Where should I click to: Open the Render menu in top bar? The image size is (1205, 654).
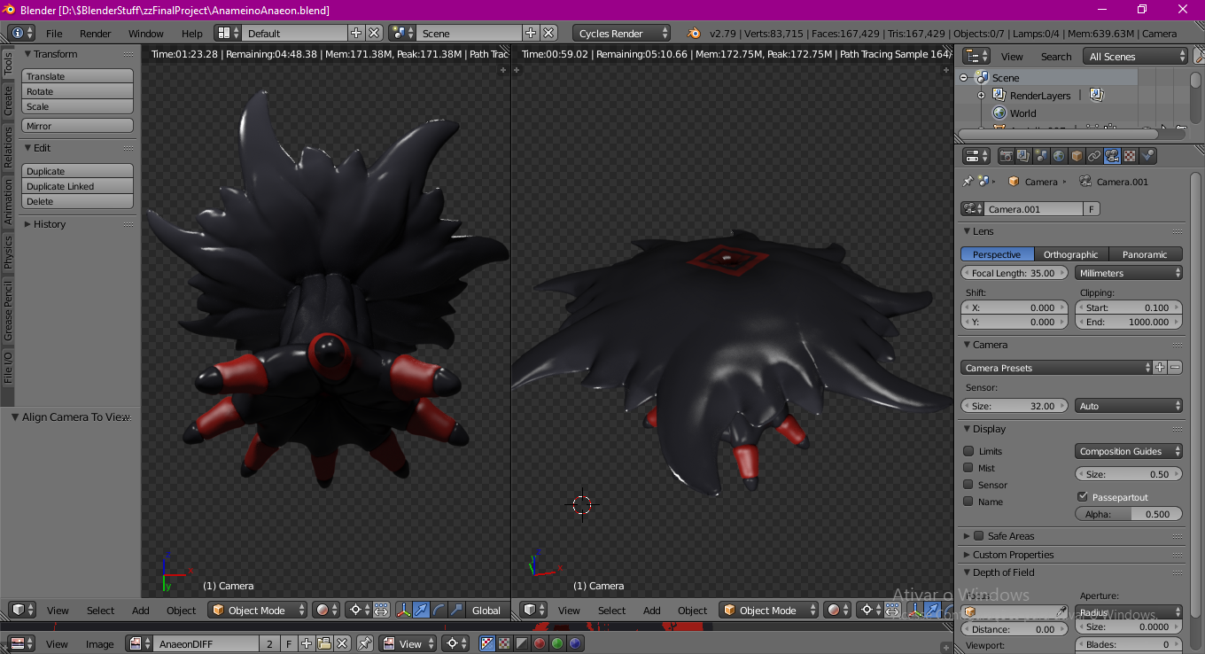pos(95,34)
